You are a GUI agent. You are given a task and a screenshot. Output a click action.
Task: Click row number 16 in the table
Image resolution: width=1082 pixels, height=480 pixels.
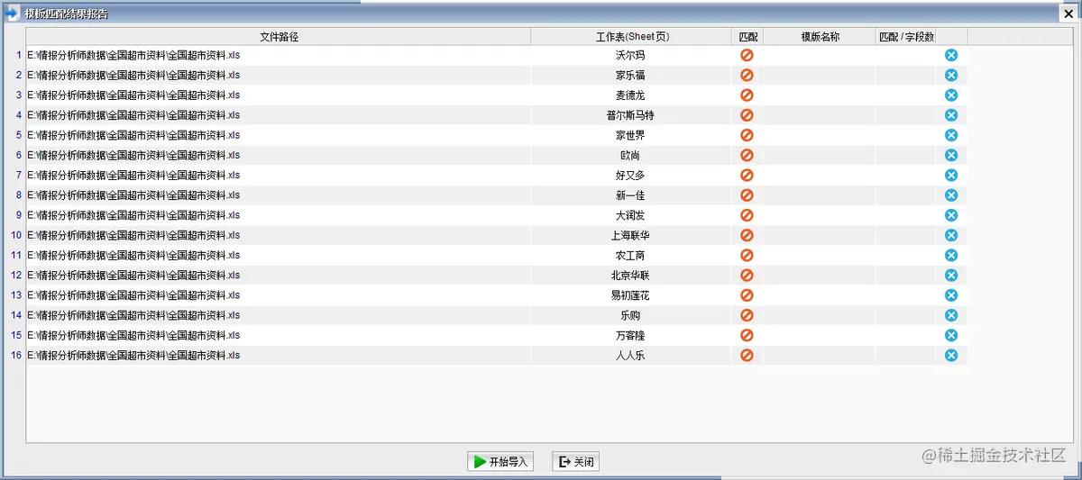click(x=15, y=355)
